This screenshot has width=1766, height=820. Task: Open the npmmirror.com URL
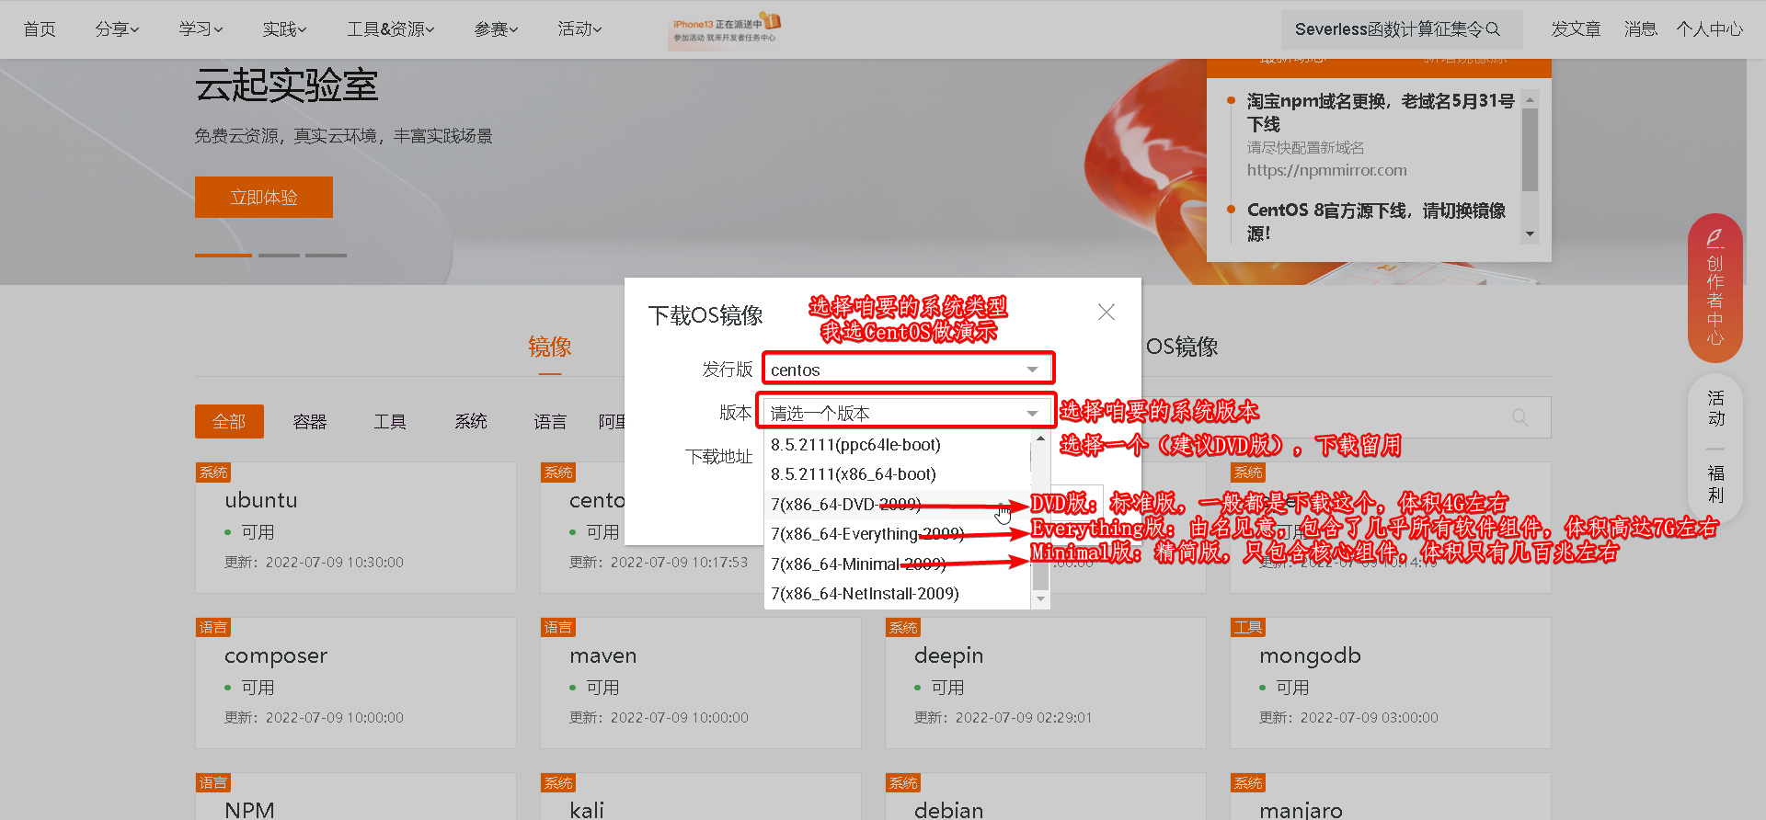[1327, 170]
